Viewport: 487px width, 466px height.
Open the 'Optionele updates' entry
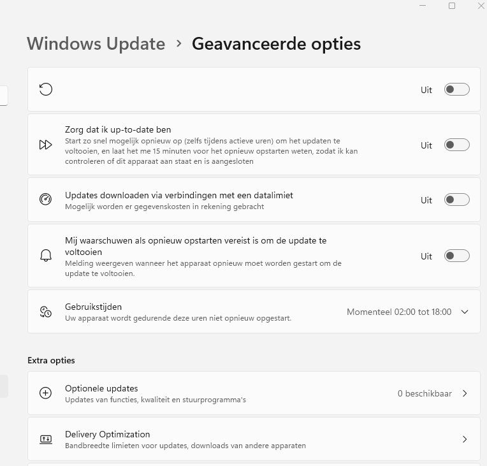(x=101, y=388)
